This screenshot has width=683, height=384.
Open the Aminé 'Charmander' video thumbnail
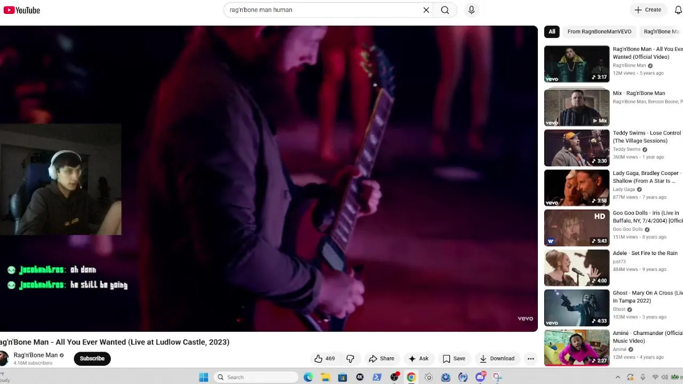tap(576, 348)
